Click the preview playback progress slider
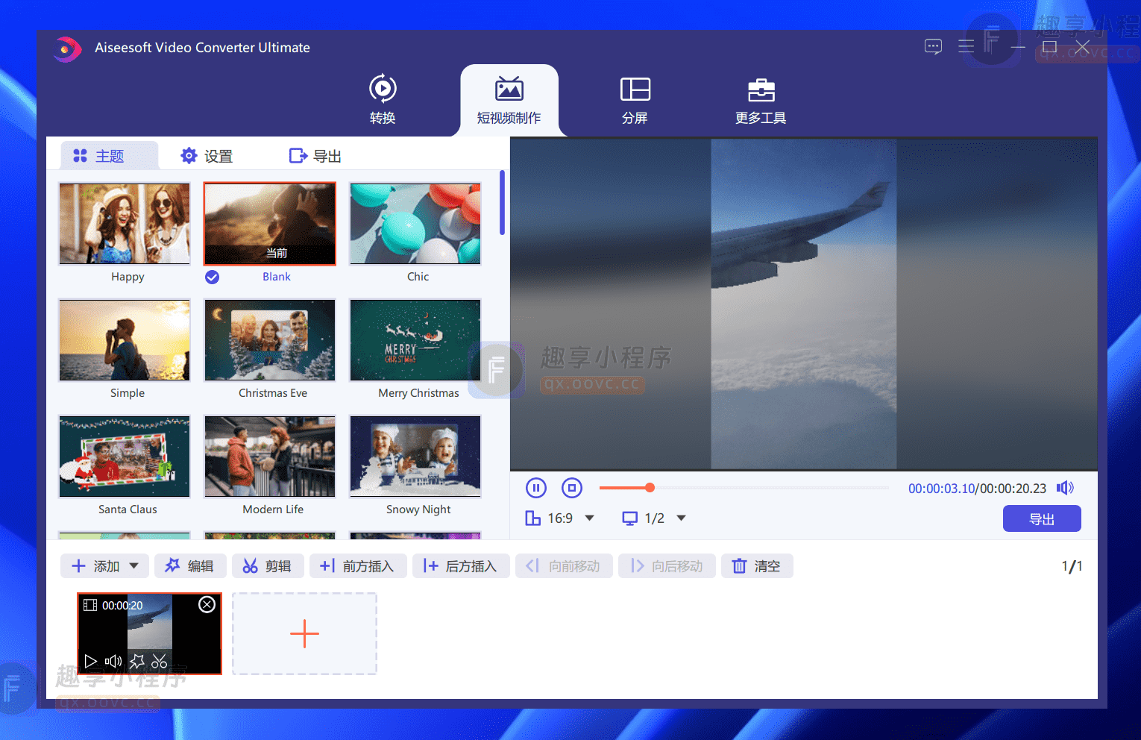This screenshot has height=740, width=1141. point(744,488)
